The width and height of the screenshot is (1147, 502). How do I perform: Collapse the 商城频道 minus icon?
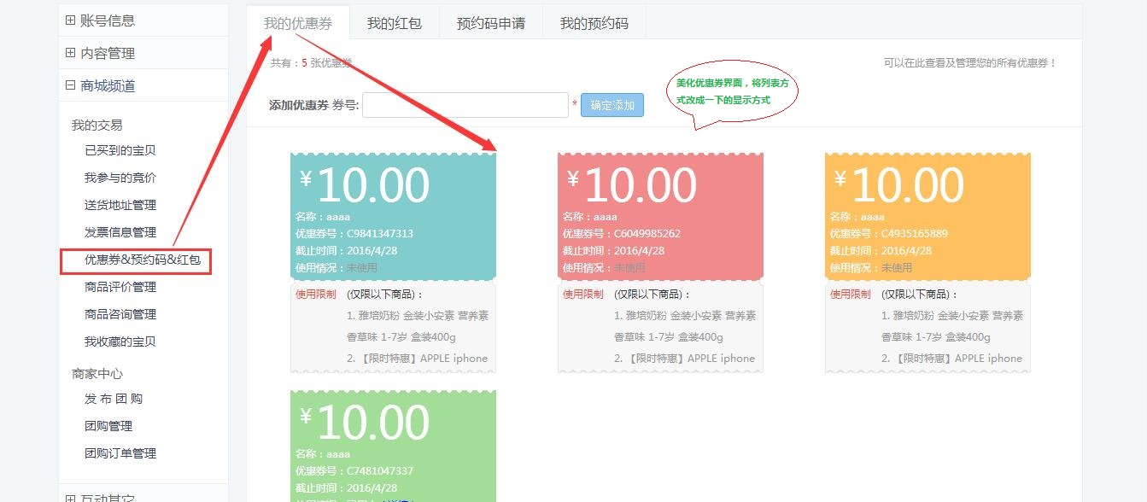pyautogui.click(x=70, y=85)
